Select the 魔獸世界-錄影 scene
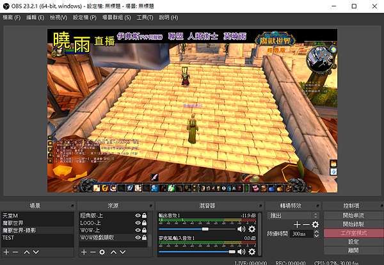384x265 pixels. pos(37,230)
